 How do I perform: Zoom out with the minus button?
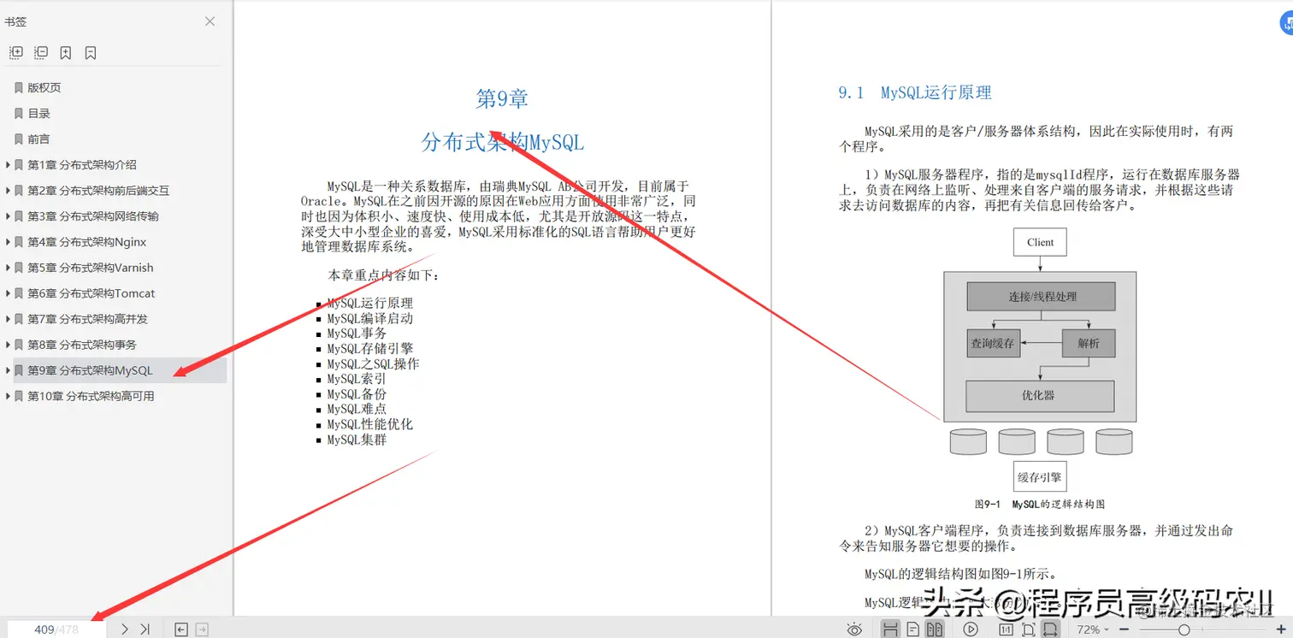[1125, 629]
